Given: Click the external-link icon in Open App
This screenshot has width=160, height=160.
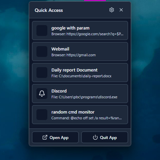Looking at the screenshot, I should point(45,137).
